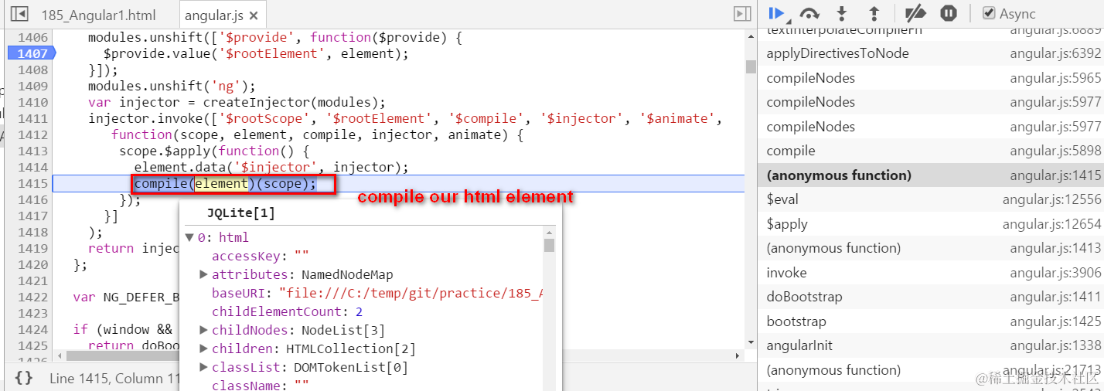Click the accessKey property row

261,256
